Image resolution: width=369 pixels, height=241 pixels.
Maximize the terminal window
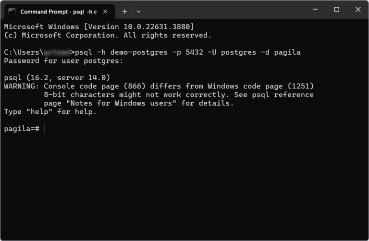coord(336,10)
